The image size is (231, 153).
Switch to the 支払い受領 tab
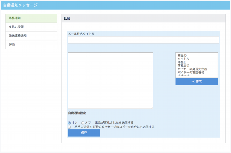tap(31, 27)
